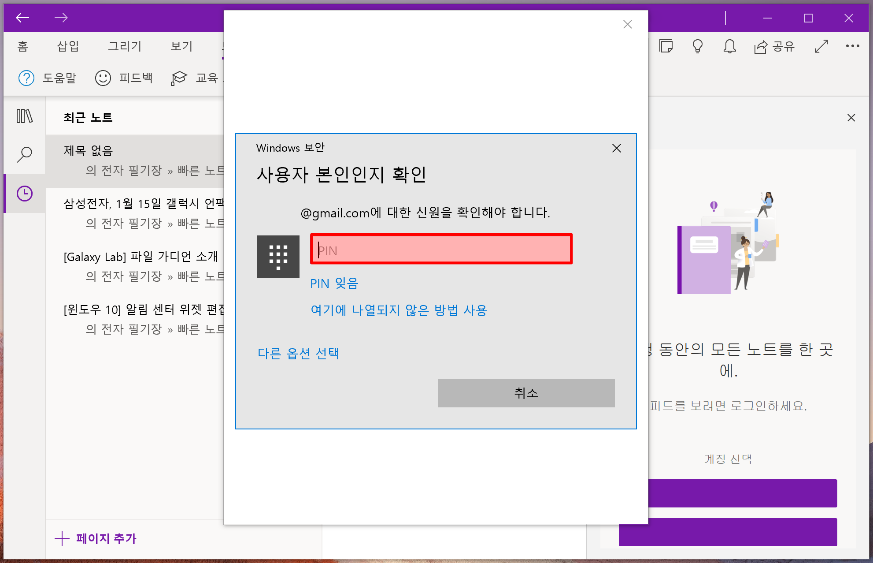Open the sticky notes feed icon
The height and width of the screenshot is (563, 873).
click(x=666, y=46)
